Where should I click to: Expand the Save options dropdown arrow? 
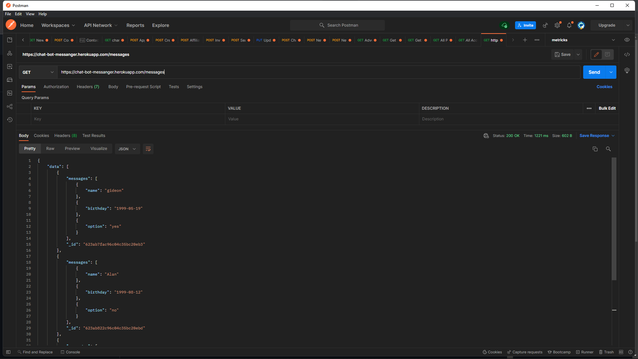pyautogui.click(x=578, y=55)
